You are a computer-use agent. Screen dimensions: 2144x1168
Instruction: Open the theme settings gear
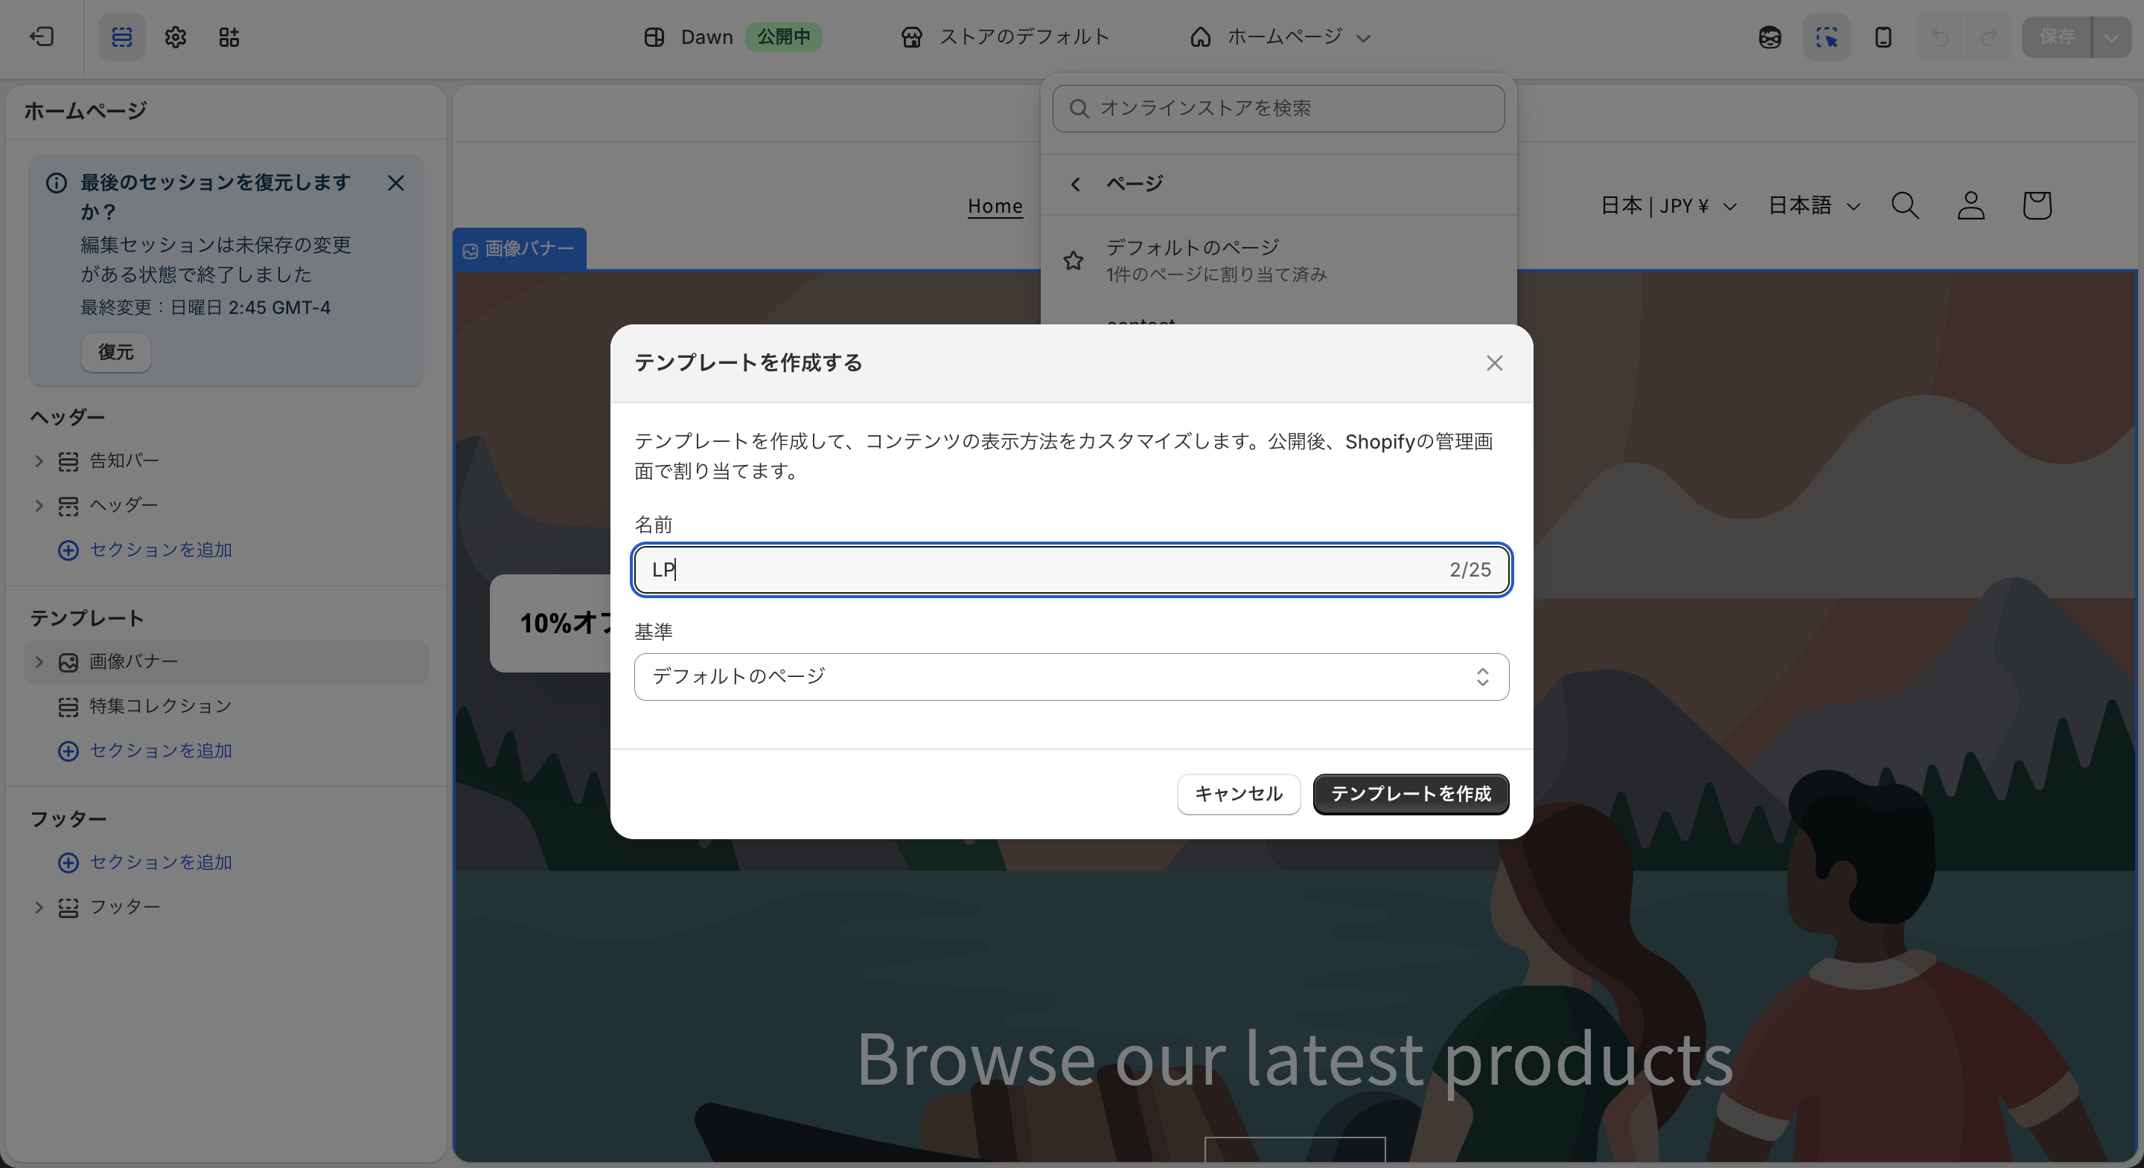175,36
